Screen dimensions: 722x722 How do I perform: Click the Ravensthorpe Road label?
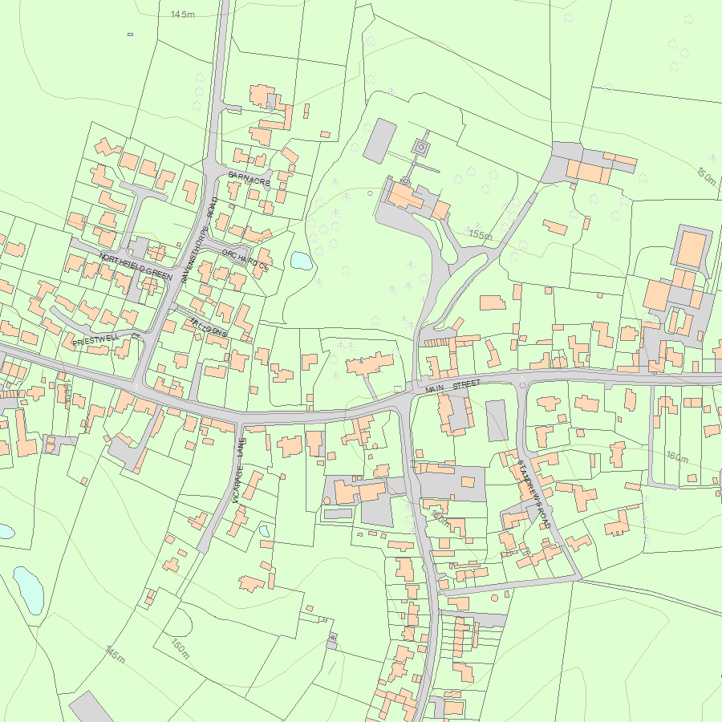coord(199,240)
